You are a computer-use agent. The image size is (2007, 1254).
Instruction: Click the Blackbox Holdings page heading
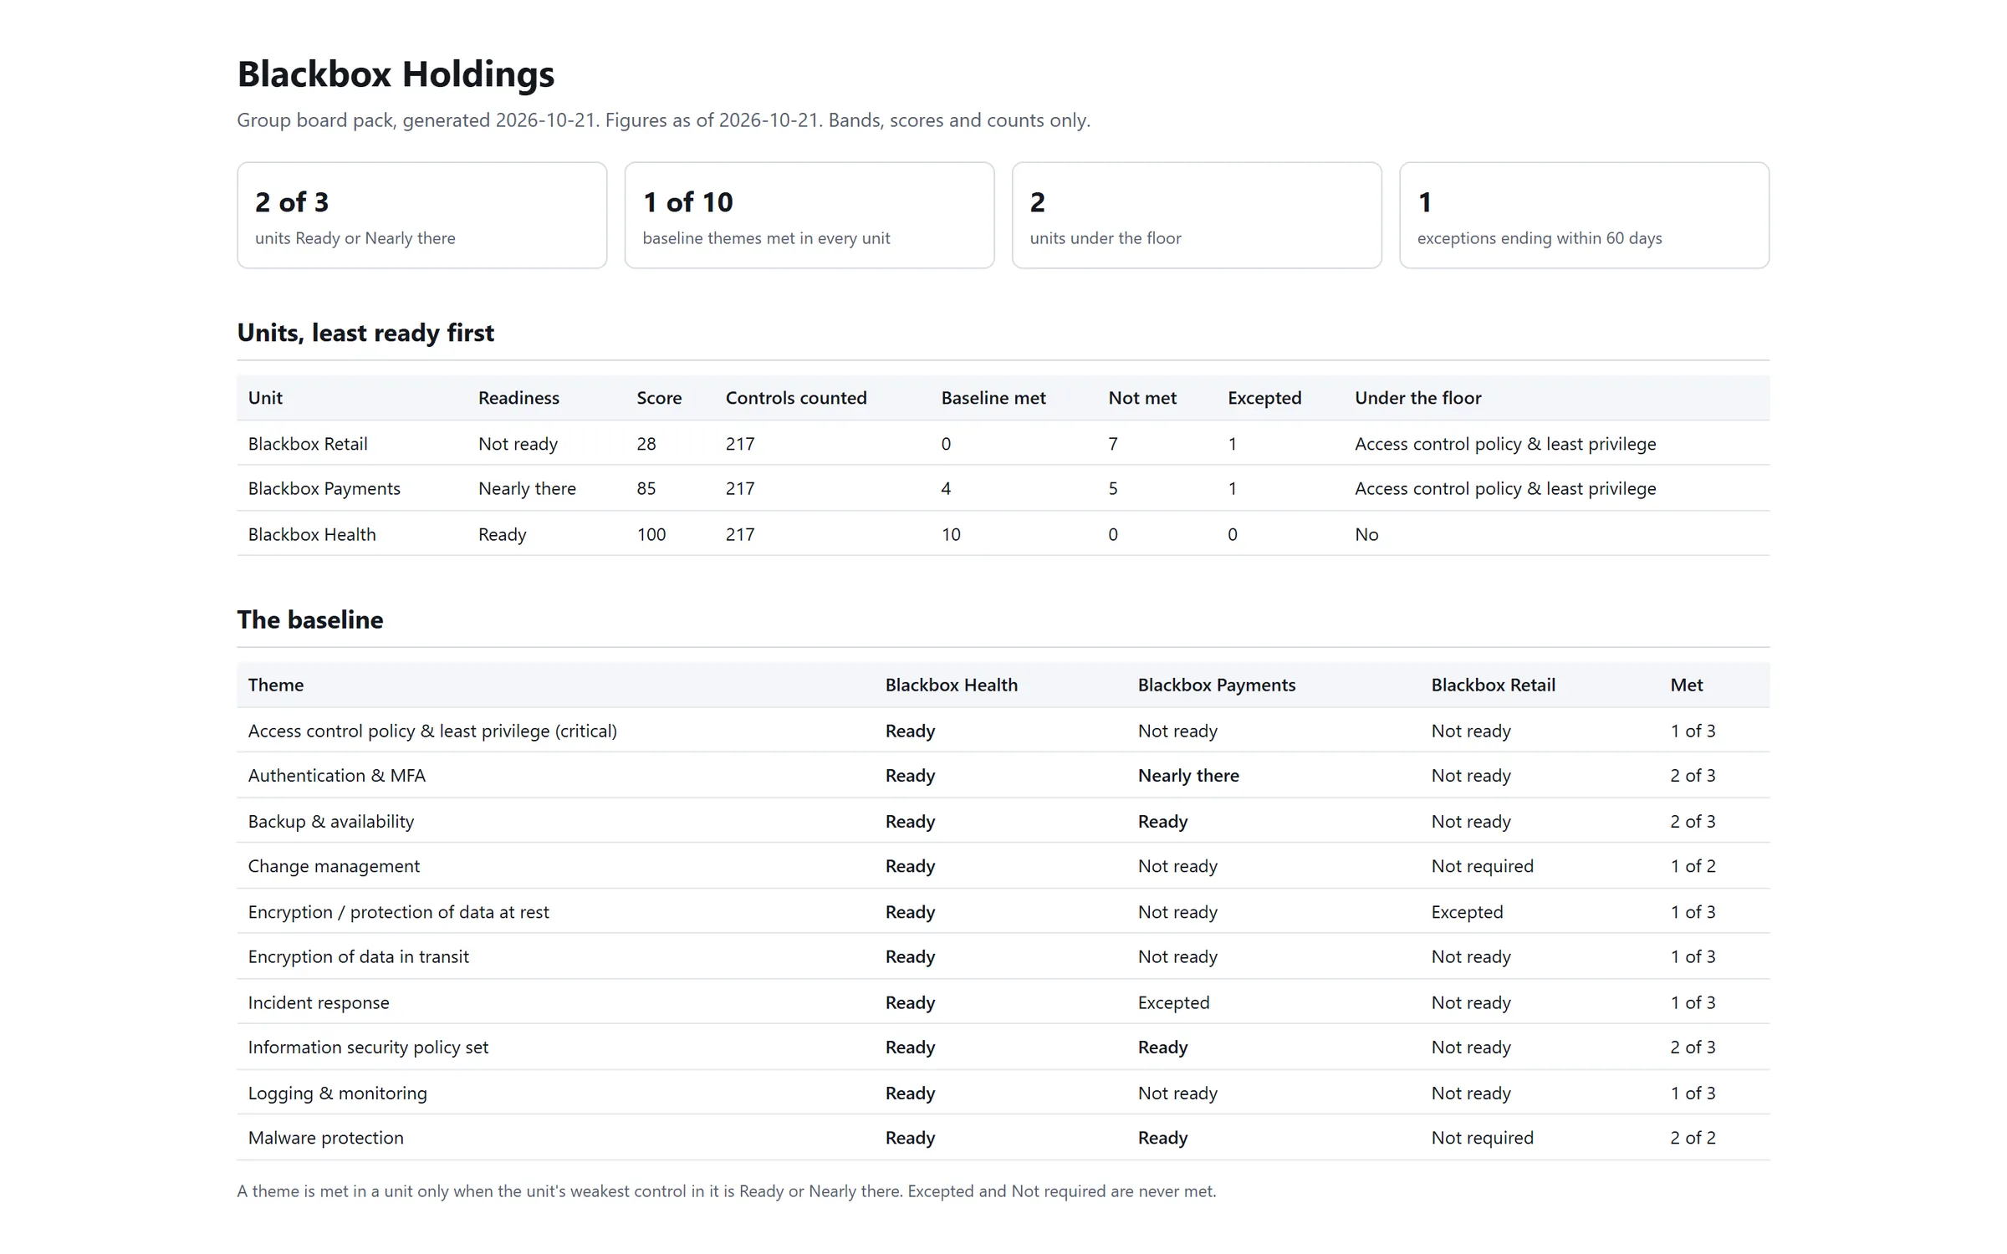pos(396,74)
